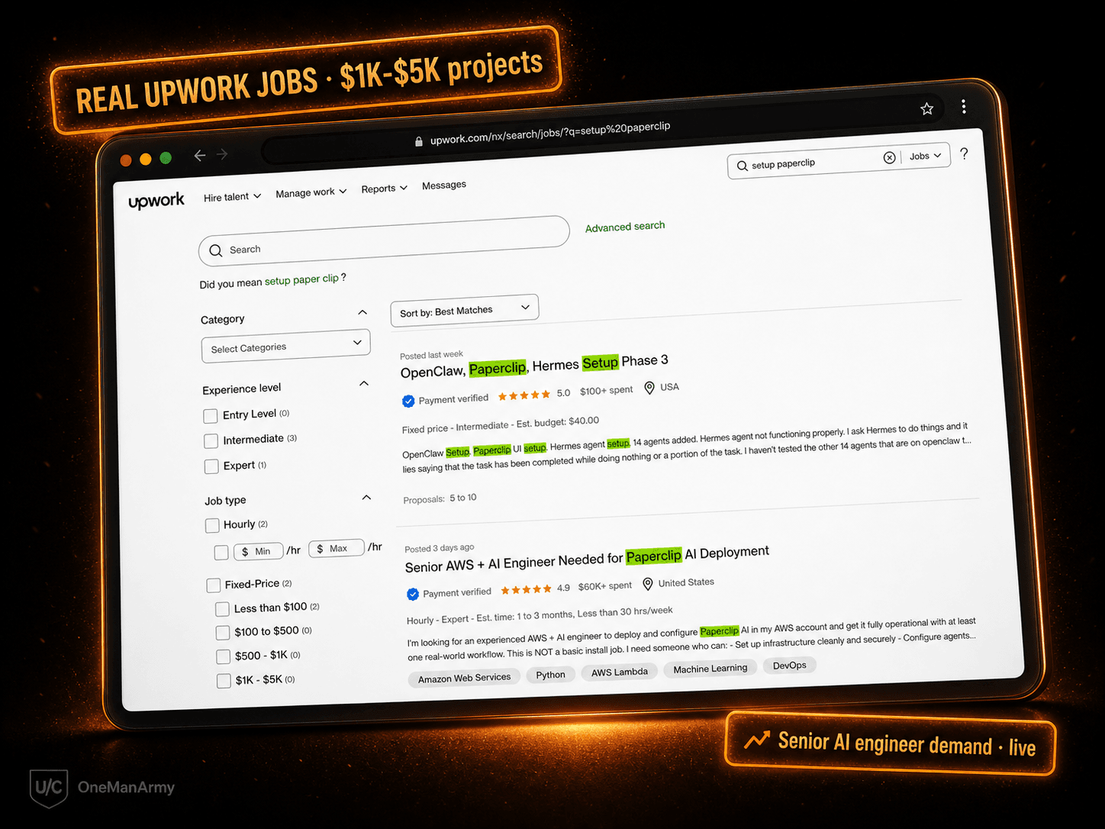This screenshot has height=829, width=1105.
Task: Click the Advanced search link
Action: click(625, 227)
